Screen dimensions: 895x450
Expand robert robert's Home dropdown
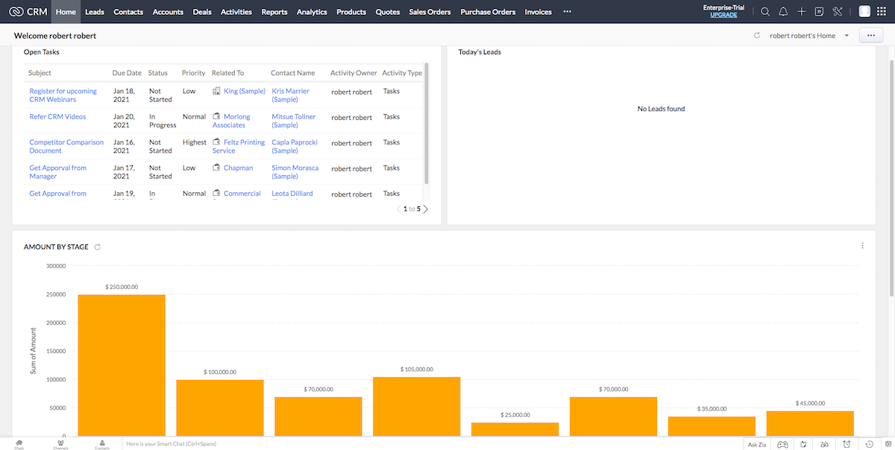[847, 36]
